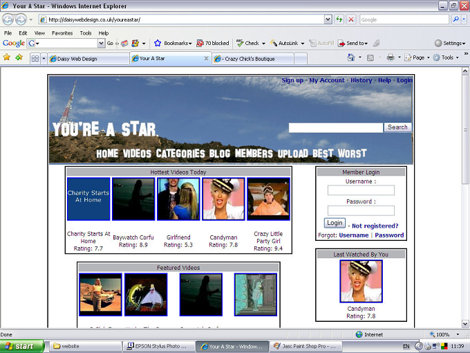This screenshot has width=470, height=353.
Task: Click the AutoFill icon in the Google toolbar
Action: tap(312, 43)
